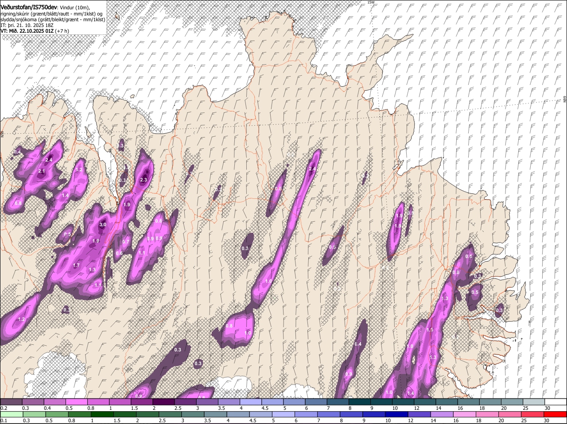Image resolution: width=567 pixels, height=424 pixels.
Task: Select the purple rain swatch between 12 and 14
Action: click(420, 414)
